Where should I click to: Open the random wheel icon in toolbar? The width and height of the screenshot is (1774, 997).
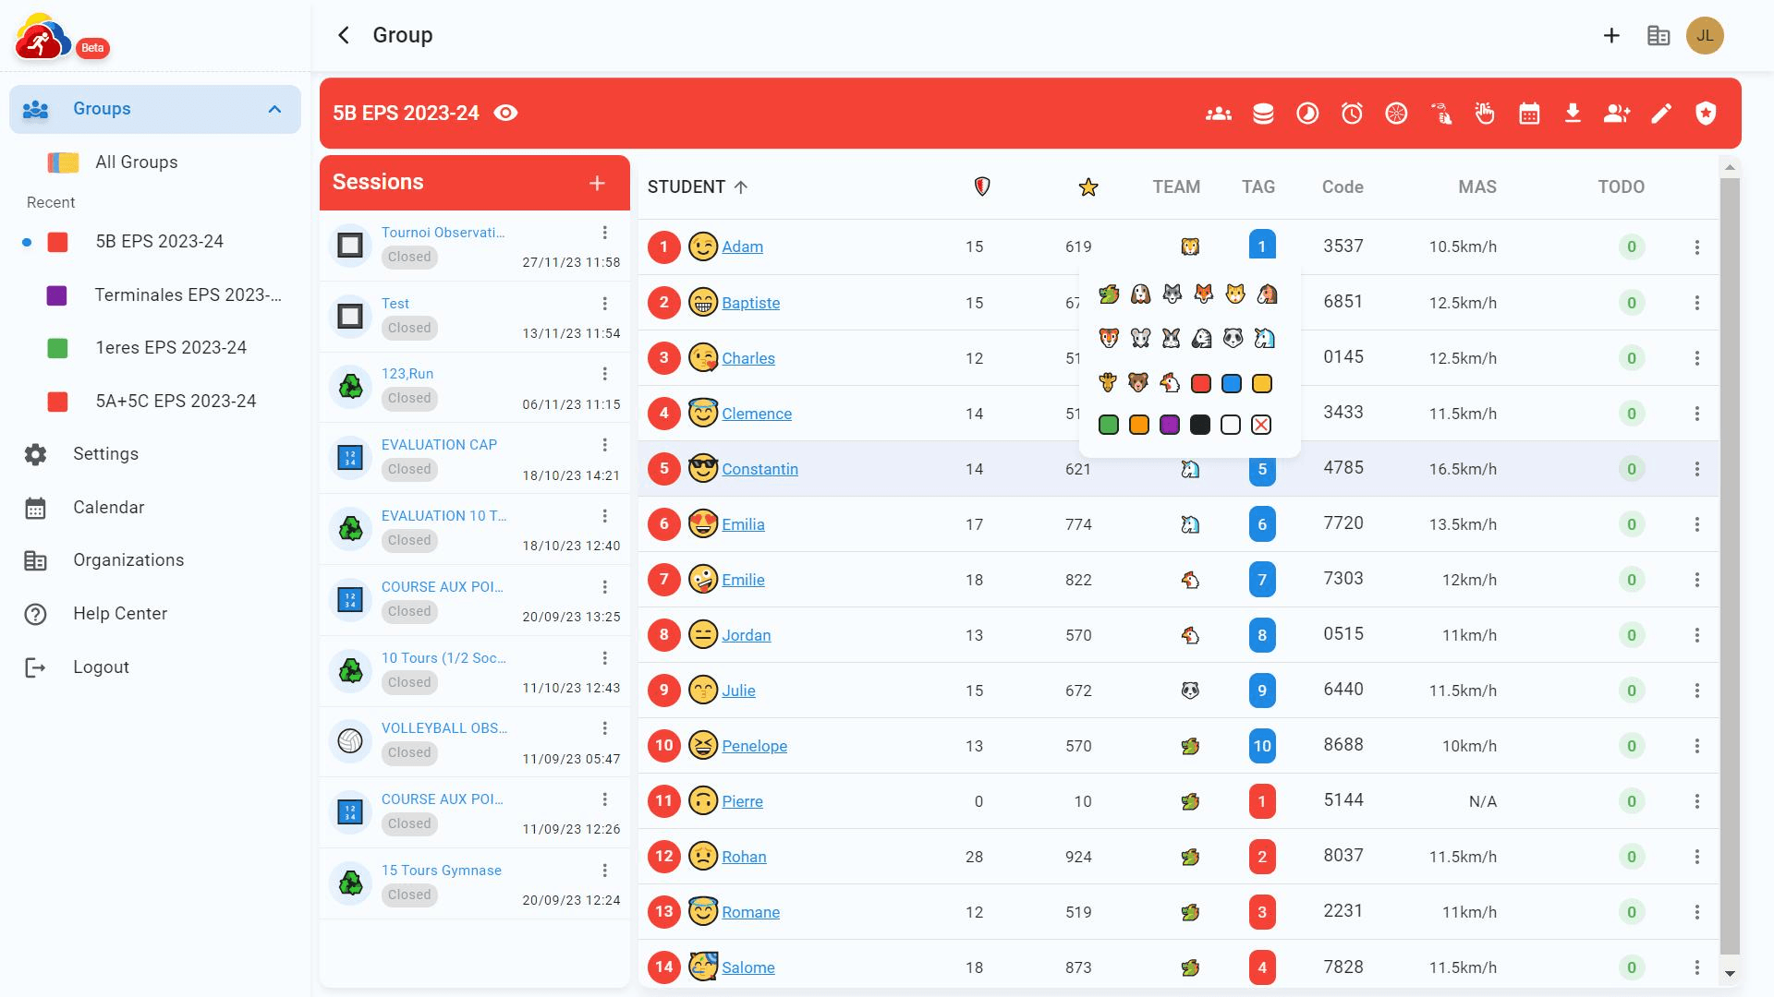pos(1396,114)
